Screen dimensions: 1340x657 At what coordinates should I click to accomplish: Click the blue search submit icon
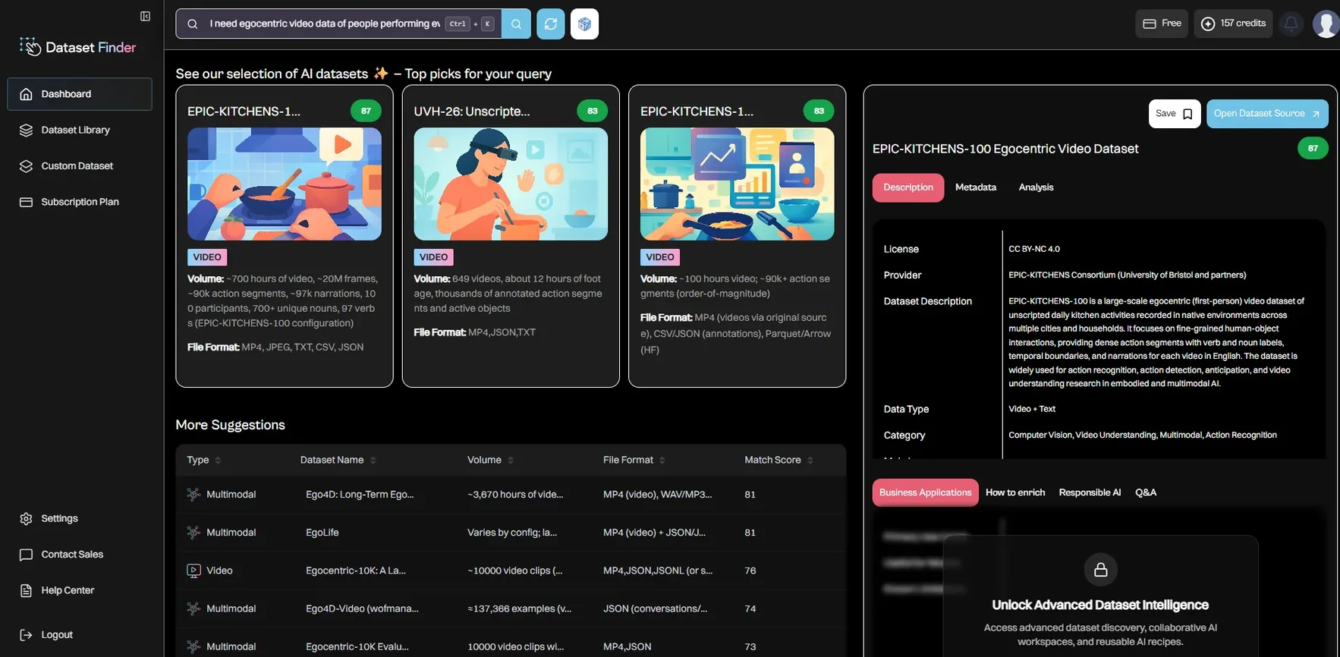(516, 24)
